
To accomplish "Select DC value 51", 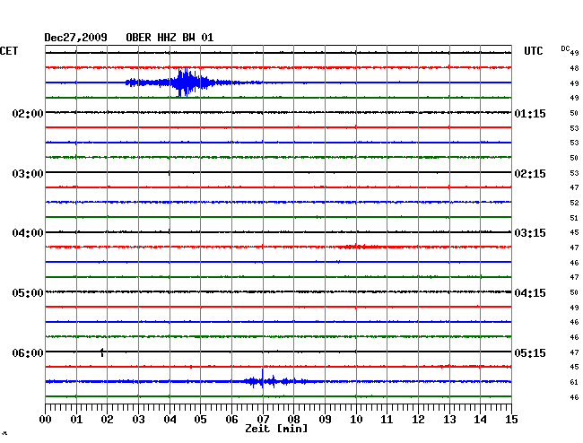I will 574,218.
